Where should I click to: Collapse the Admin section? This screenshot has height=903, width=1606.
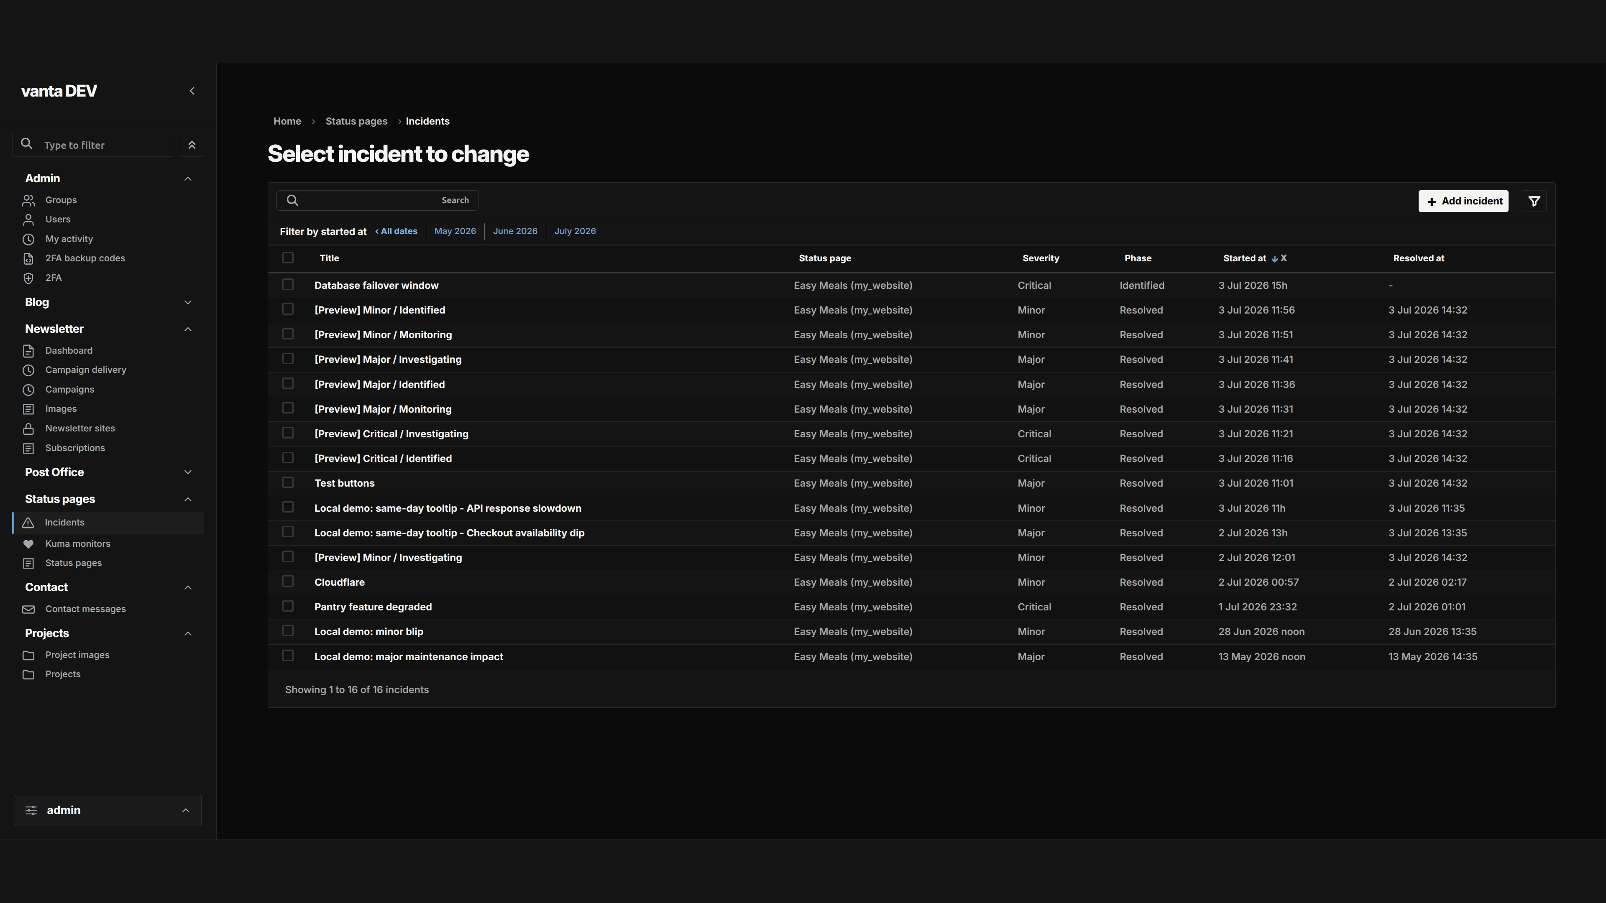[188, 179]
